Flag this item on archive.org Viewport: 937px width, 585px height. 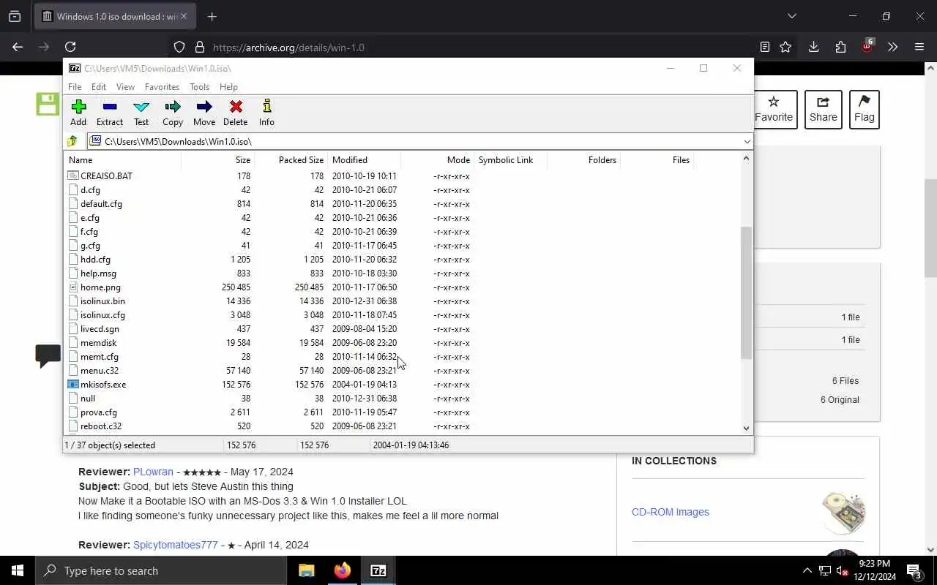pos(864,110)
